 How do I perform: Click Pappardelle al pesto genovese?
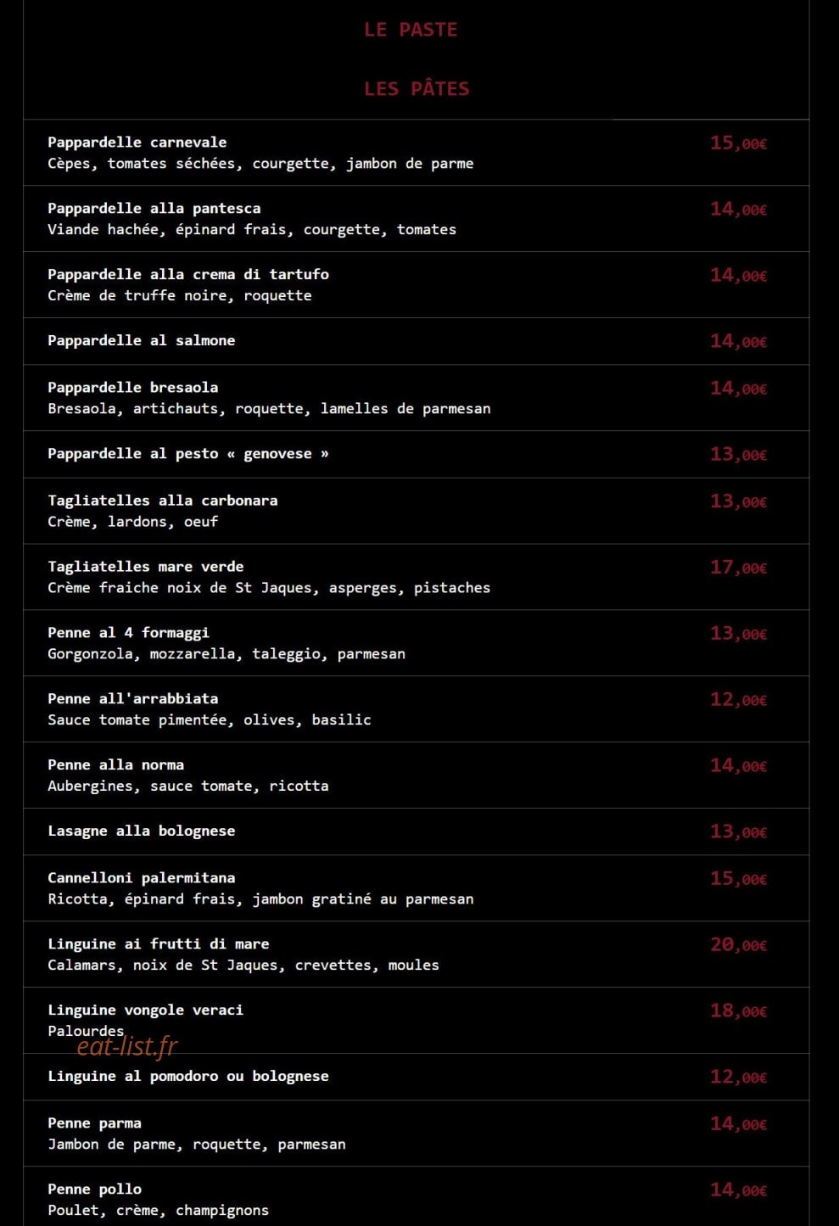tap(188, 453)
